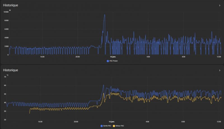Expand the bottom Historique card chevron arrow
This screenshot has width=224, height=129.
[x=220, y=70]
